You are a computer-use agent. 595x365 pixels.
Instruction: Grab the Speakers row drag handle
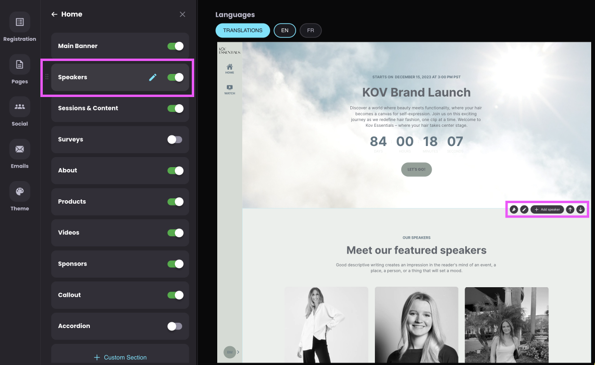point(47,77)
